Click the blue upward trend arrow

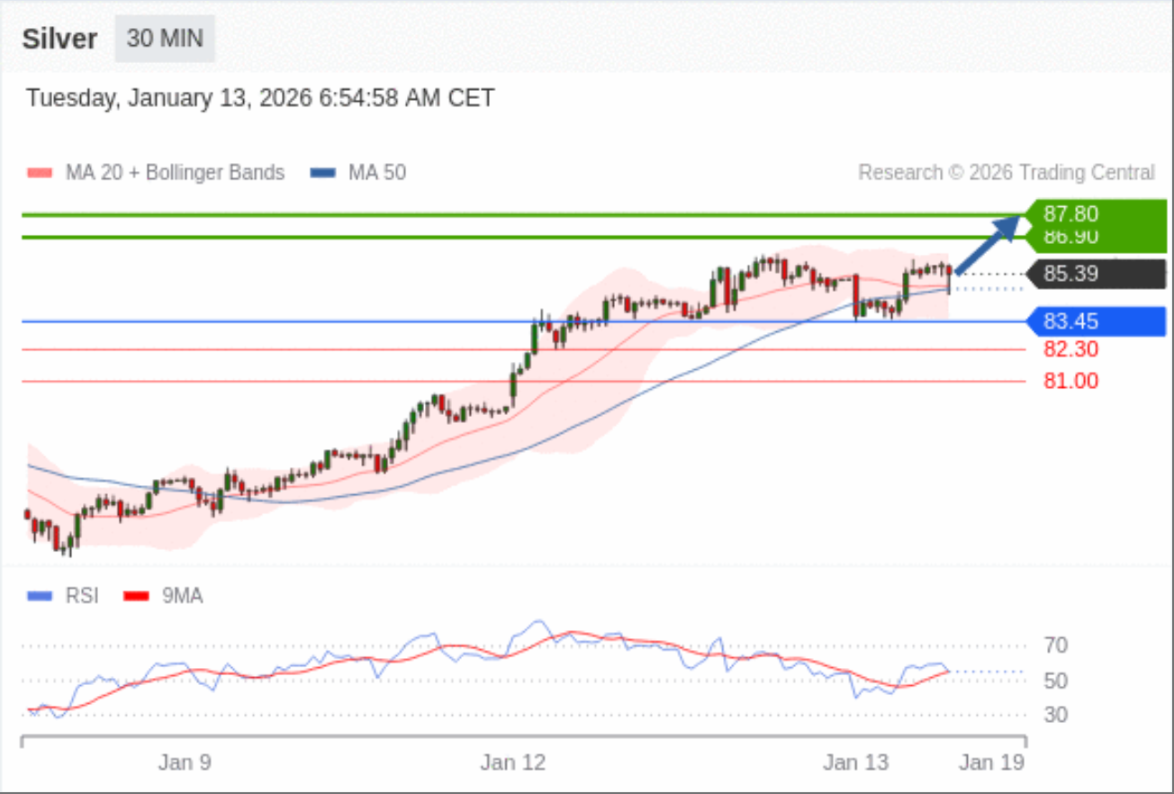(990, 243)
